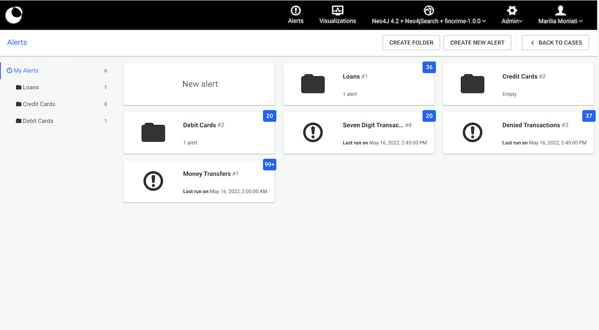This screenshot has height=330, width=599.
Task: Select Loans folder in the sidebar
Action: pos(30,87)
